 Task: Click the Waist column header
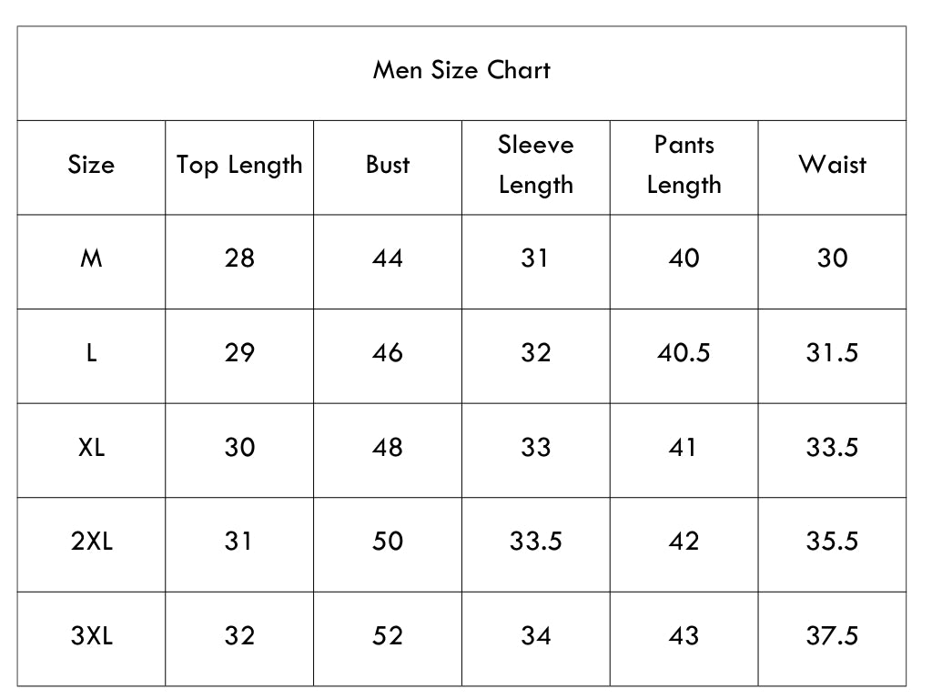[x=832, y=165]
